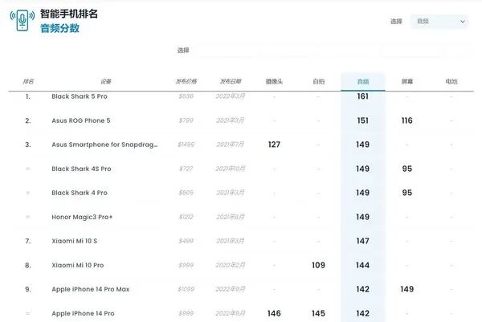The width and height of the screenshot is (482, 322).
Task: Select the 摄像头 column tab
Action: pyautogui.click(x=274, y=81)
